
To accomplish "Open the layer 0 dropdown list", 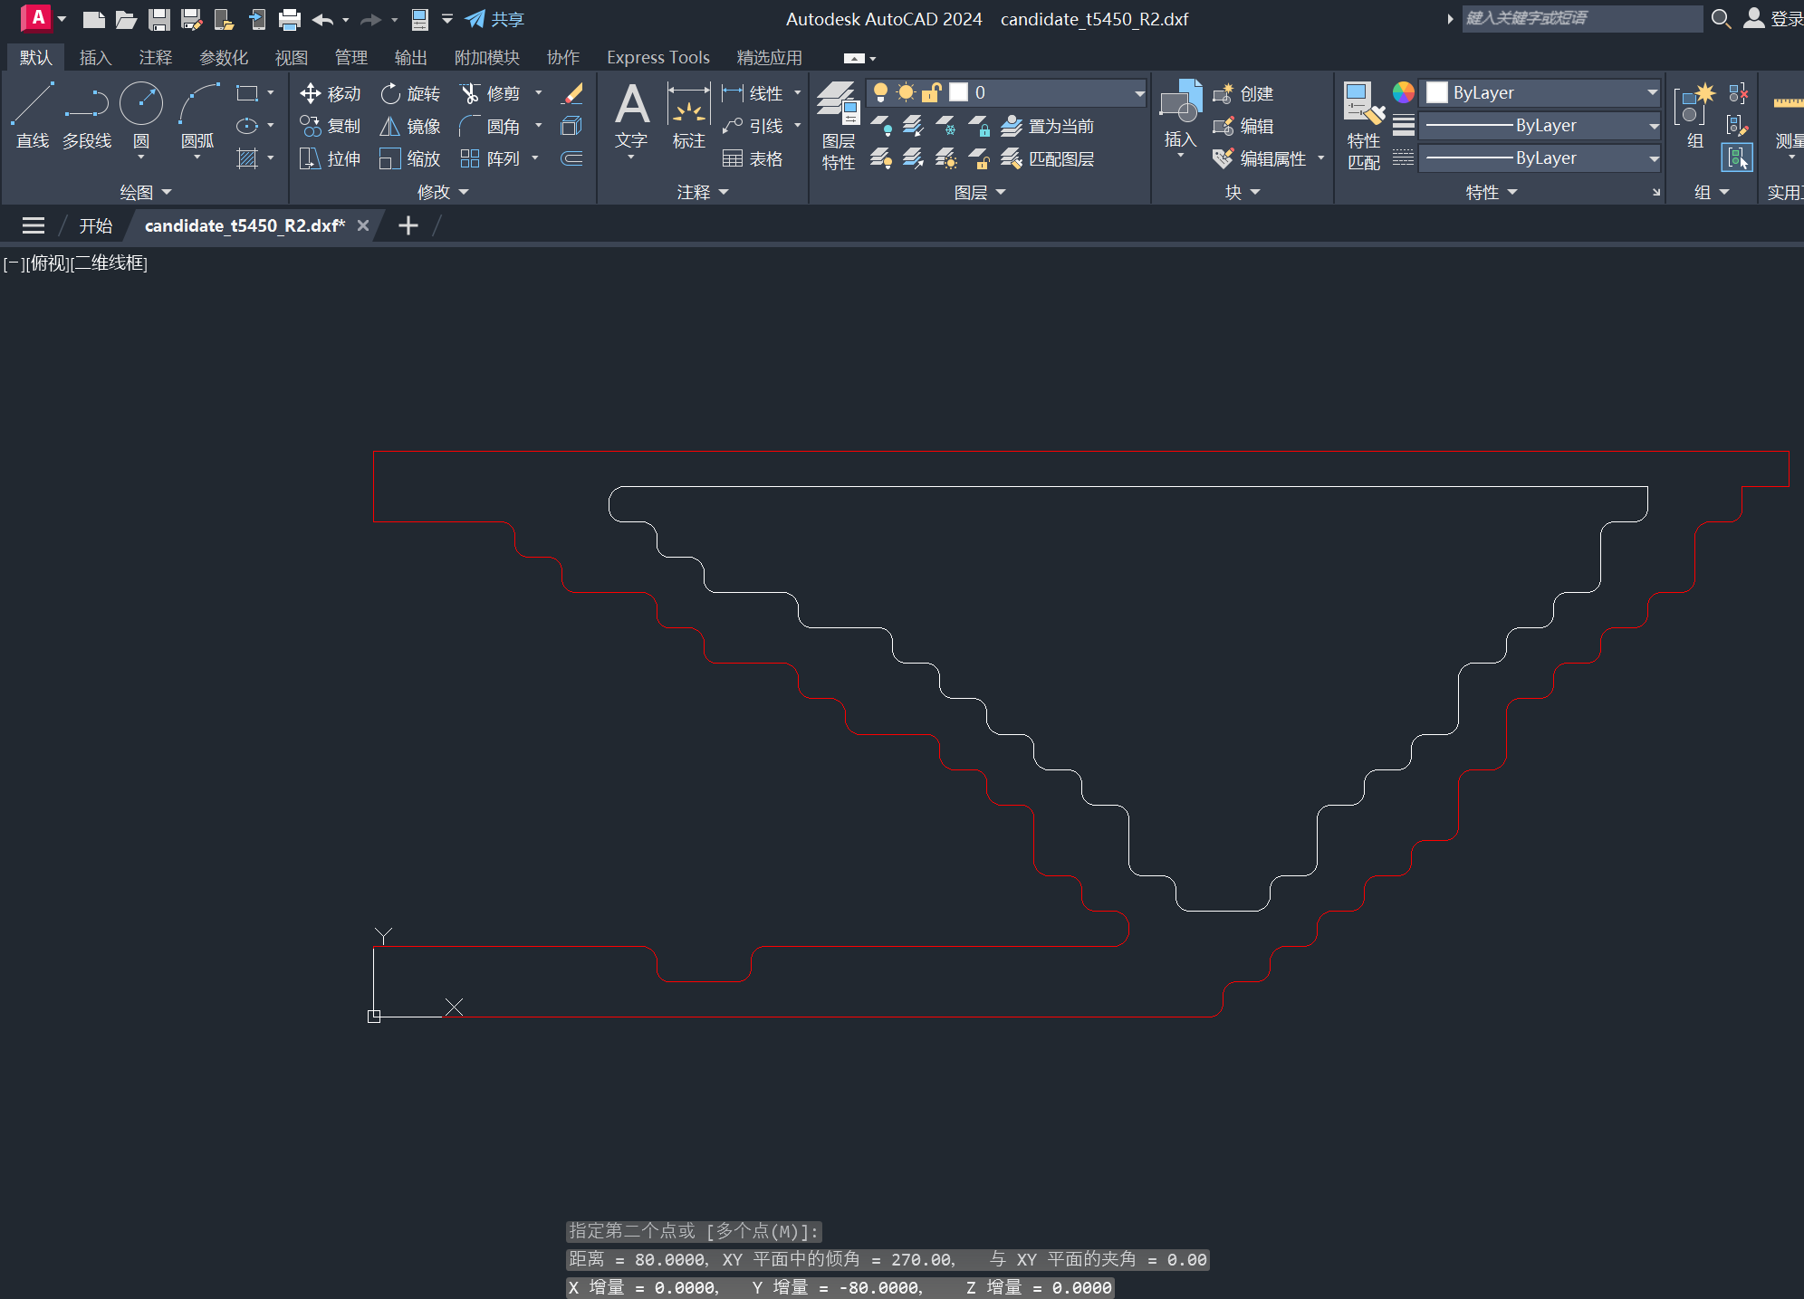I will tap(1139, 92).
